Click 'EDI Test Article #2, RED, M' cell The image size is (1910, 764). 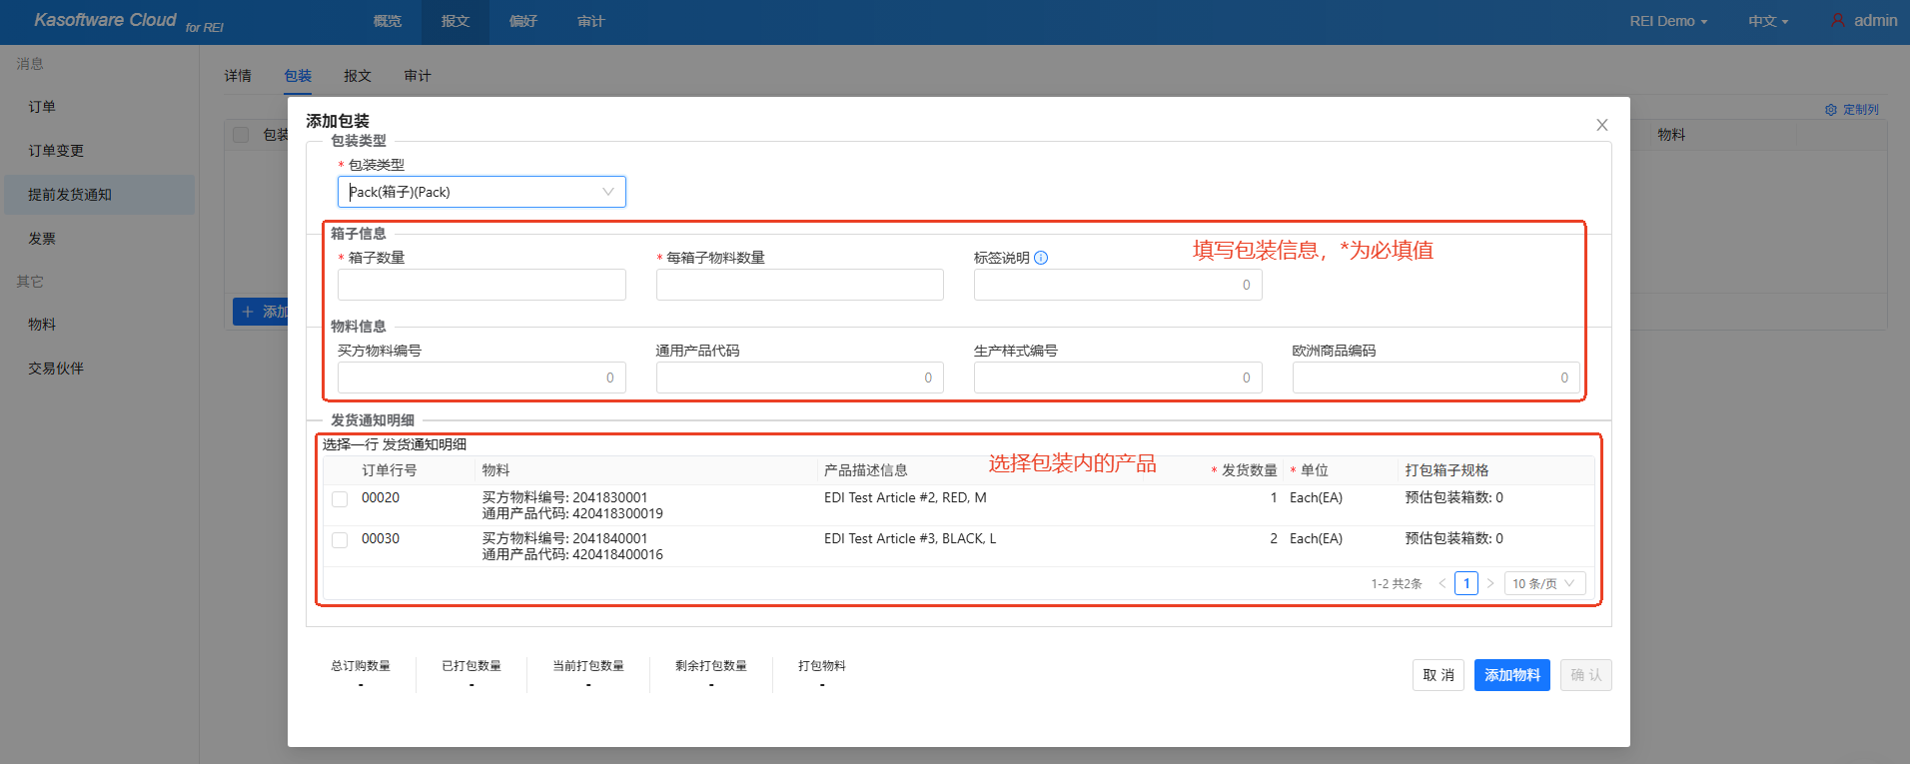click(x=905, y=497)
